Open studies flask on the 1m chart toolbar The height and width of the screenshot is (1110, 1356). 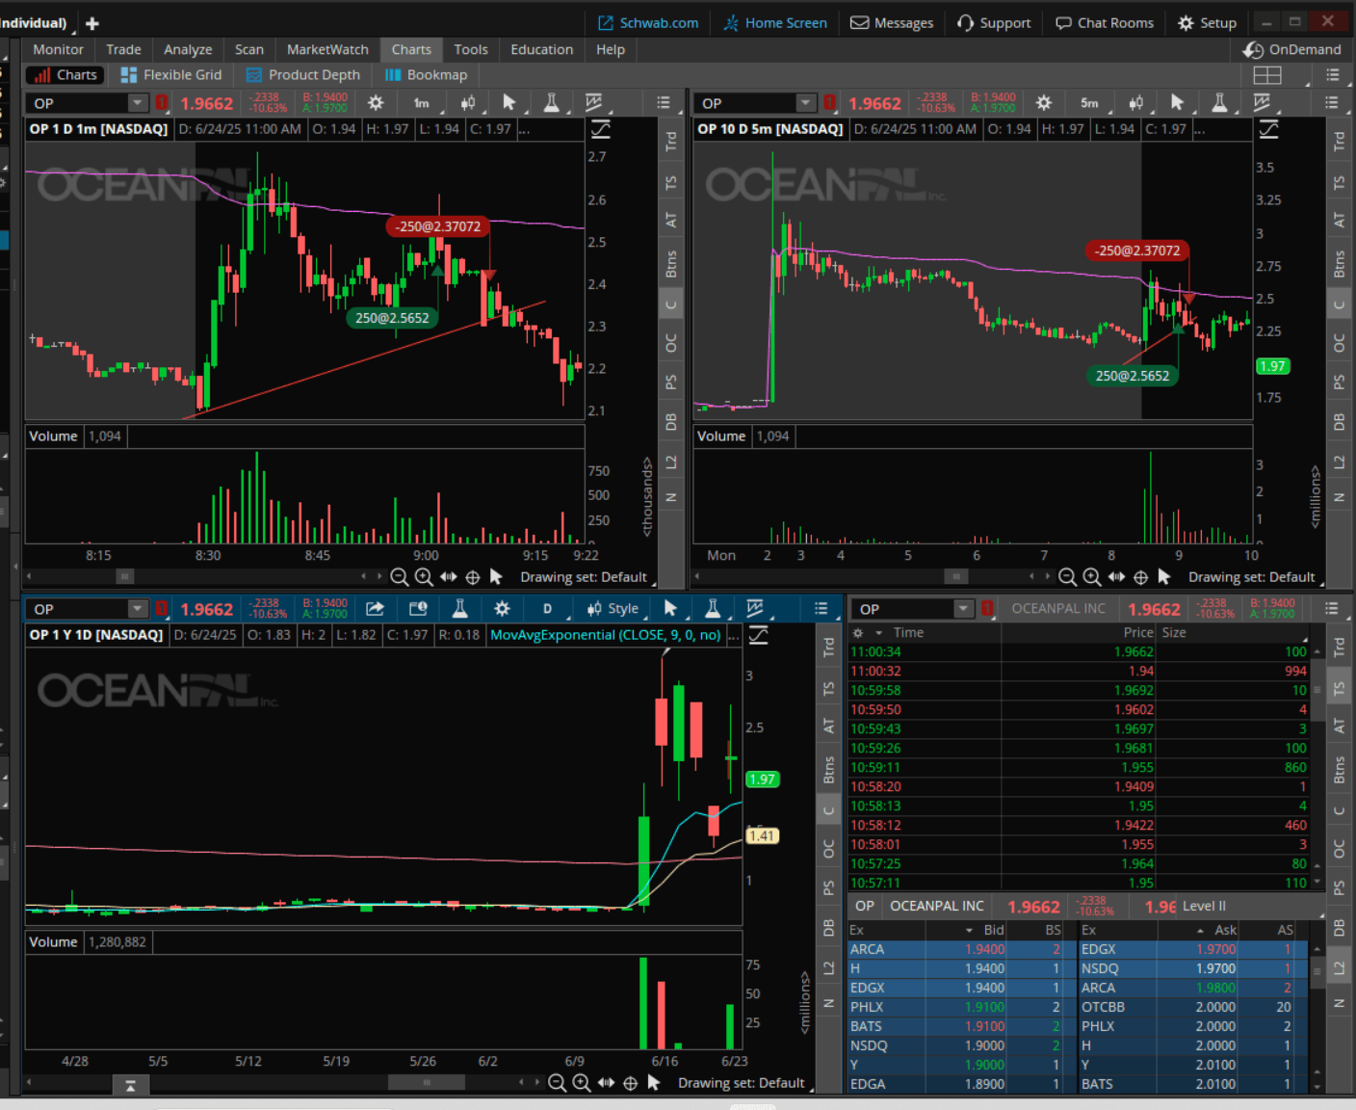tap(552, 102)
